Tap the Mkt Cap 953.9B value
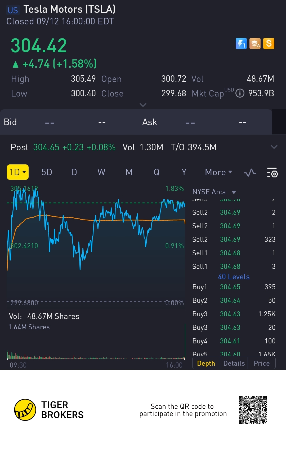Image resolution: width=286 pixels, height=450 pixels. pyautogui.click(x=261, y=93)
